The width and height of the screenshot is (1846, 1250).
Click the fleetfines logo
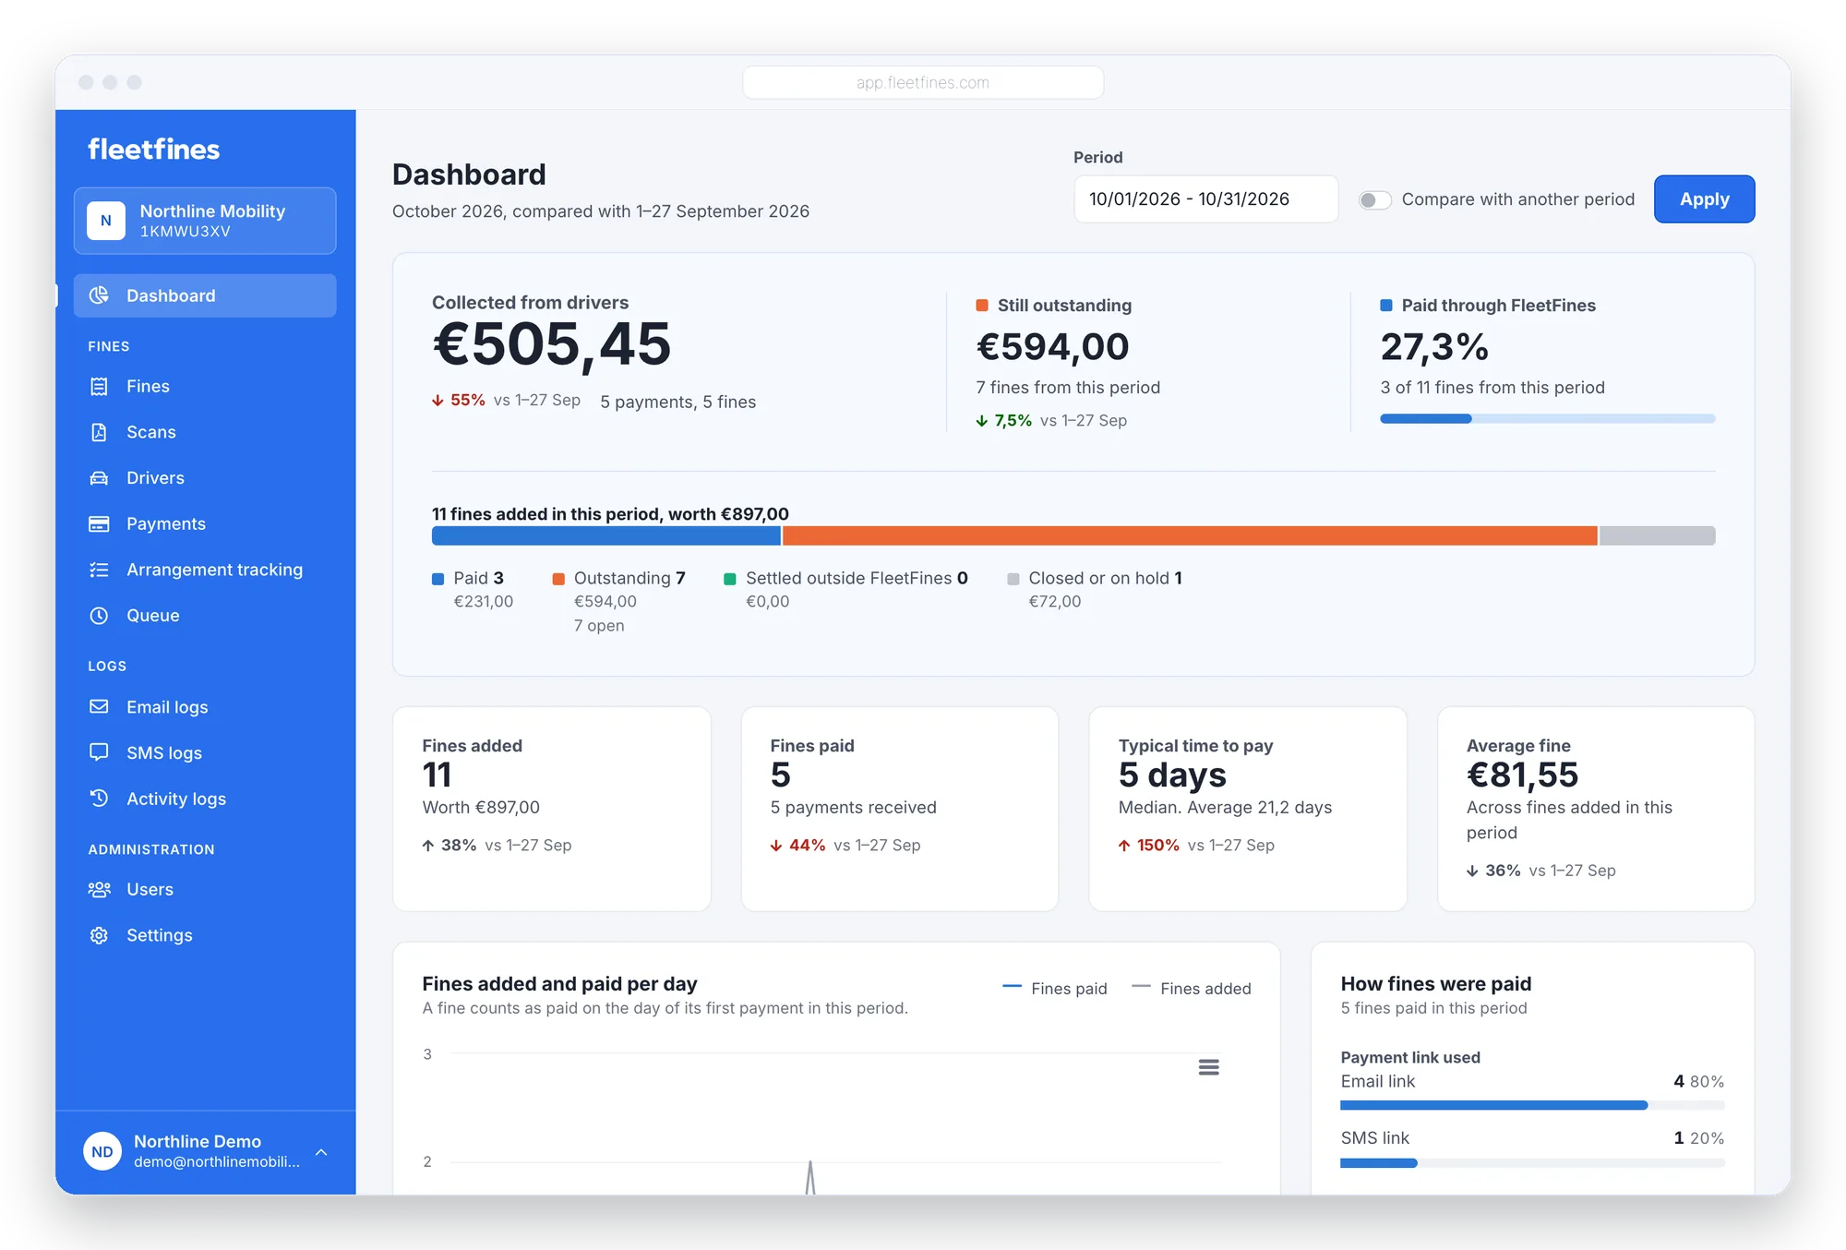point(154,150)
